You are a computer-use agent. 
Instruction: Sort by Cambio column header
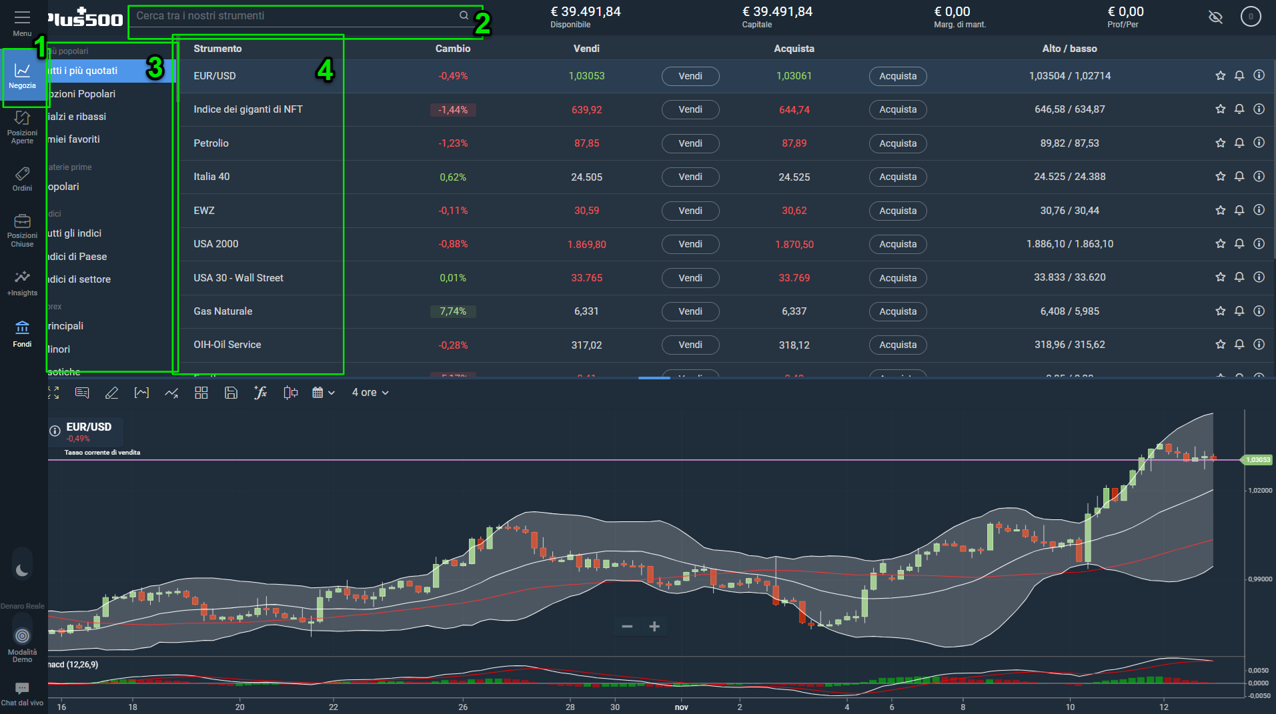tap(453, 49)
